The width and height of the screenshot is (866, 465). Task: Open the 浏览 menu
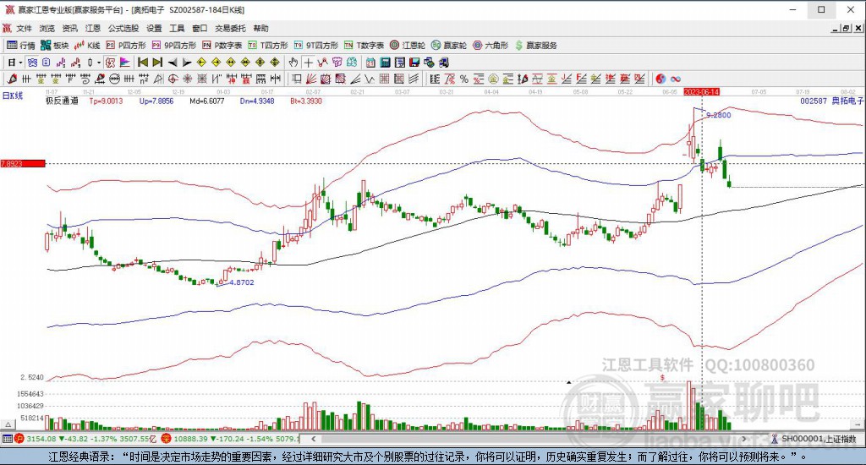click(47, 28)
